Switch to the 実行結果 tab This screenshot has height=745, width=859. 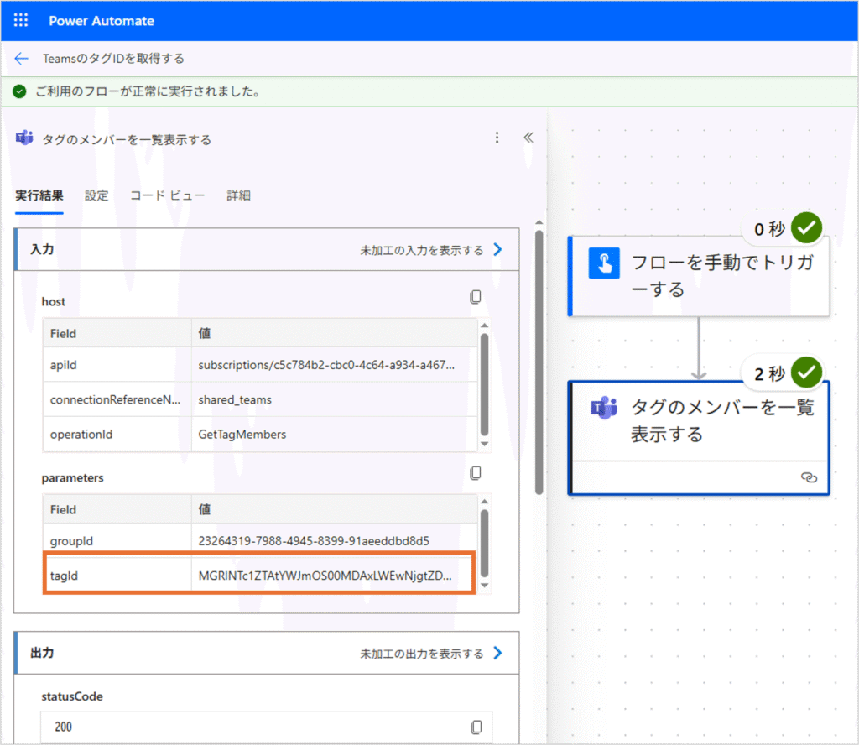[39, 195]
